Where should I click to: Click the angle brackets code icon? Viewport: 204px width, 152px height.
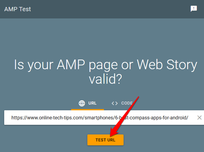point(115,103)
